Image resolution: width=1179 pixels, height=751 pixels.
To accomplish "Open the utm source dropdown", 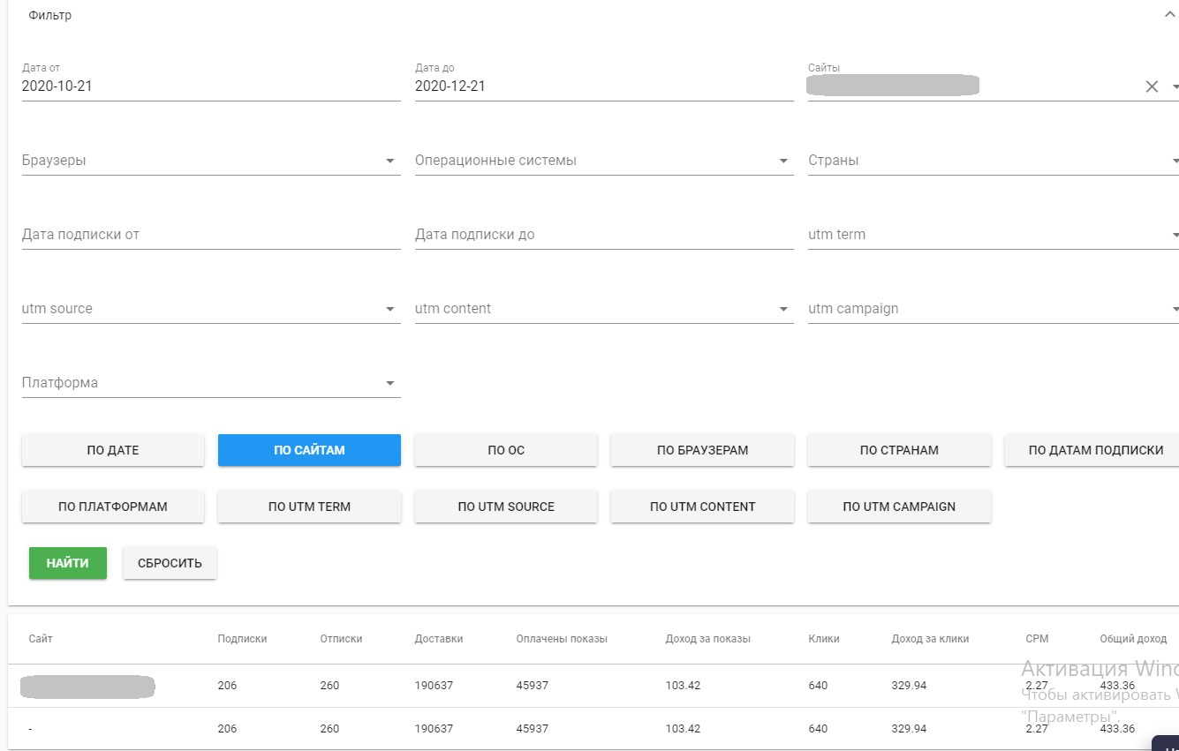I will point(389,310).
